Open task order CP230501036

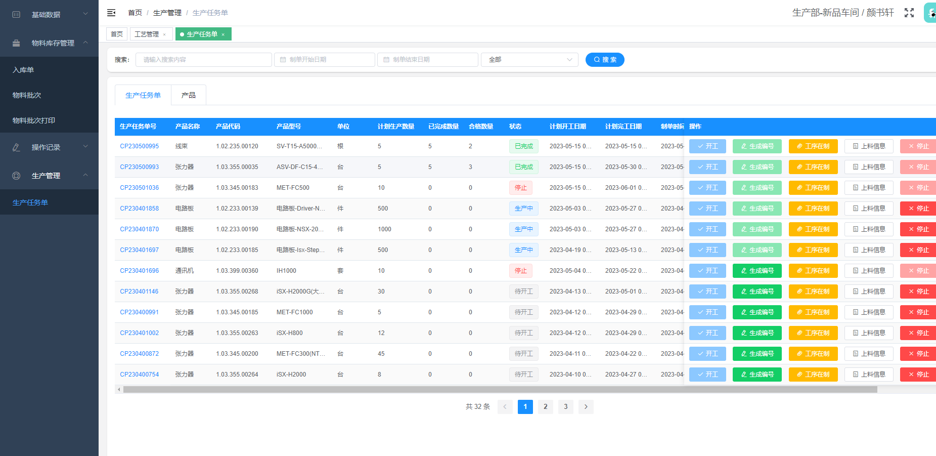pos(139,188)
